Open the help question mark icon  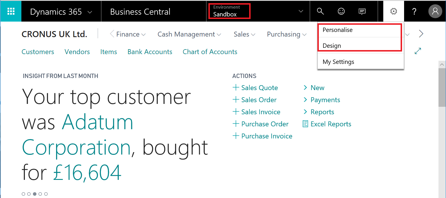coord(414,11)
